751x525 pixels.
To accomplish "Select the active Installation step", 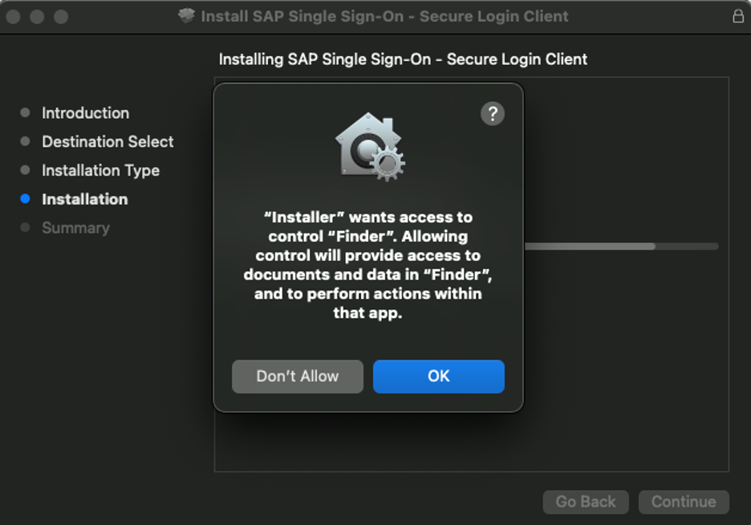I will coord(85,199).
